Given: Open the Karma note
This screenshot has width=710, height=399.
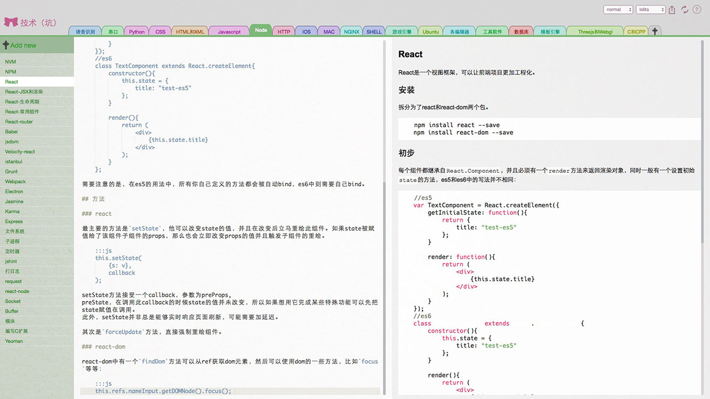Looking at the screenshot, I should (37, 211).
